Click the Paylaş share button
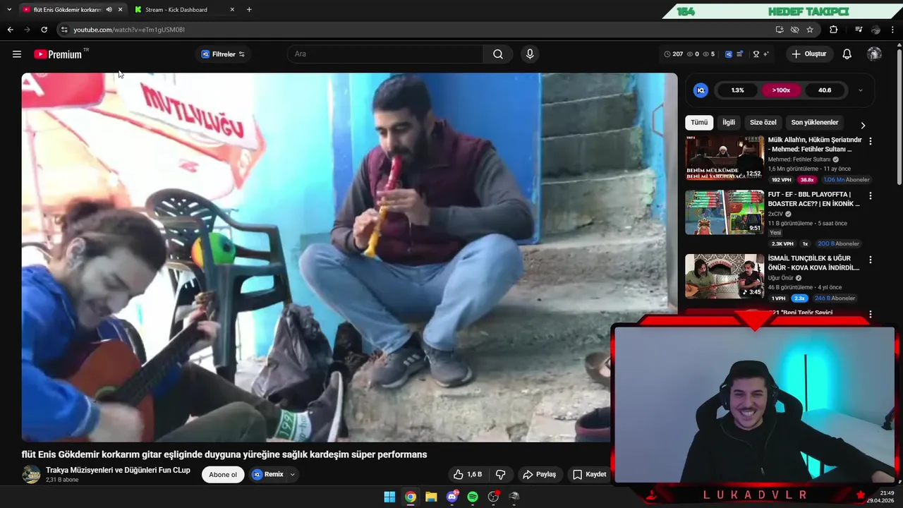The image size is (903, 508). click(539, 474)
